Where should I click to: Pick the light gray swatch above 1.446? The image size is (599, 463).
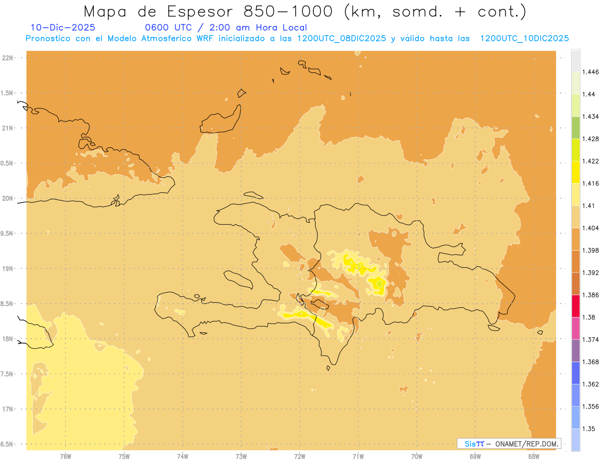click(576, 60)
